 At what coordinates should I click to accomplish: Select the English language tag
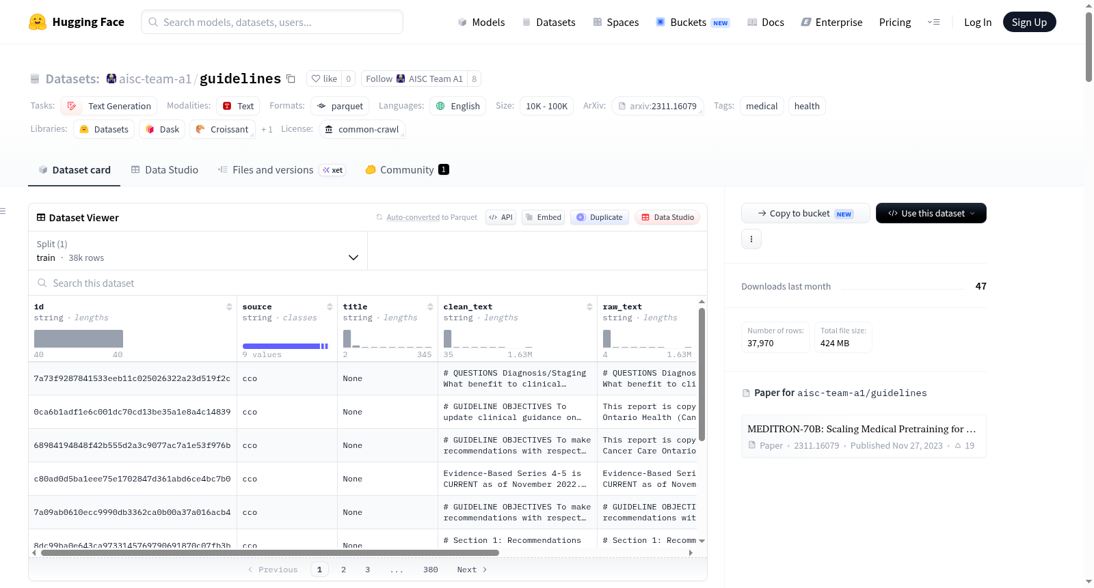coord(458,106)
